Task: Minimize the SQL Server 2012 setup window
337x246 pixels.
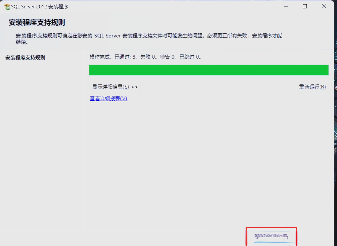Action: (x=286, y=7)
